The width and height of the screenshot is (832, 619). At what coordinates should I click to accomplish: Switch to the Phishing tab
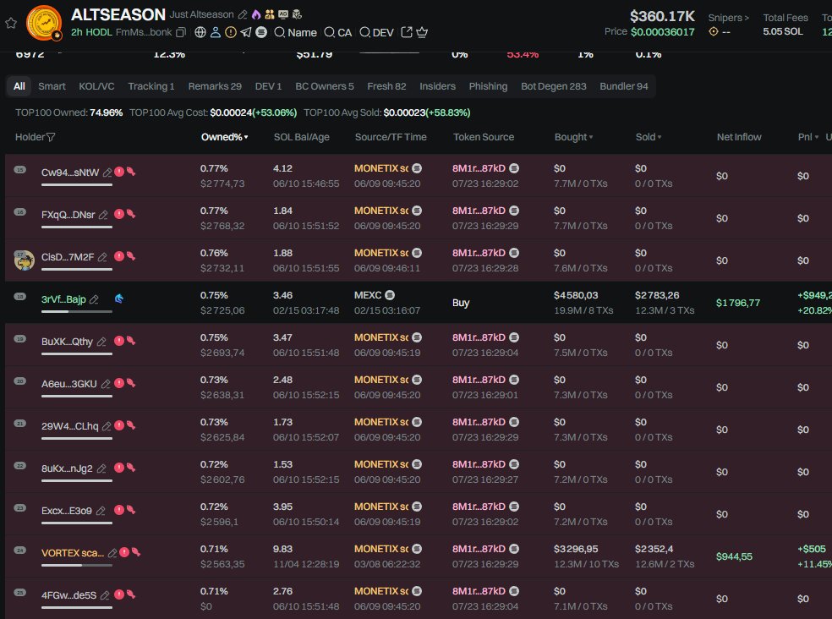coord(488,86)
